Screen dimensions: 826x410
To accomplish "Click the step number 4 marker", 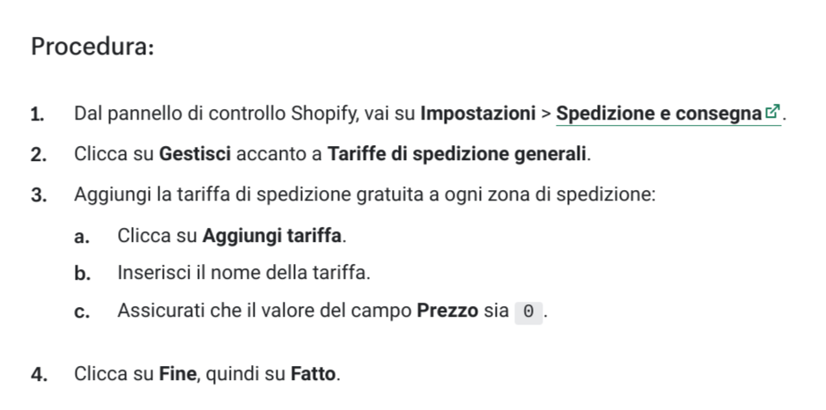I will pos(39,375).
